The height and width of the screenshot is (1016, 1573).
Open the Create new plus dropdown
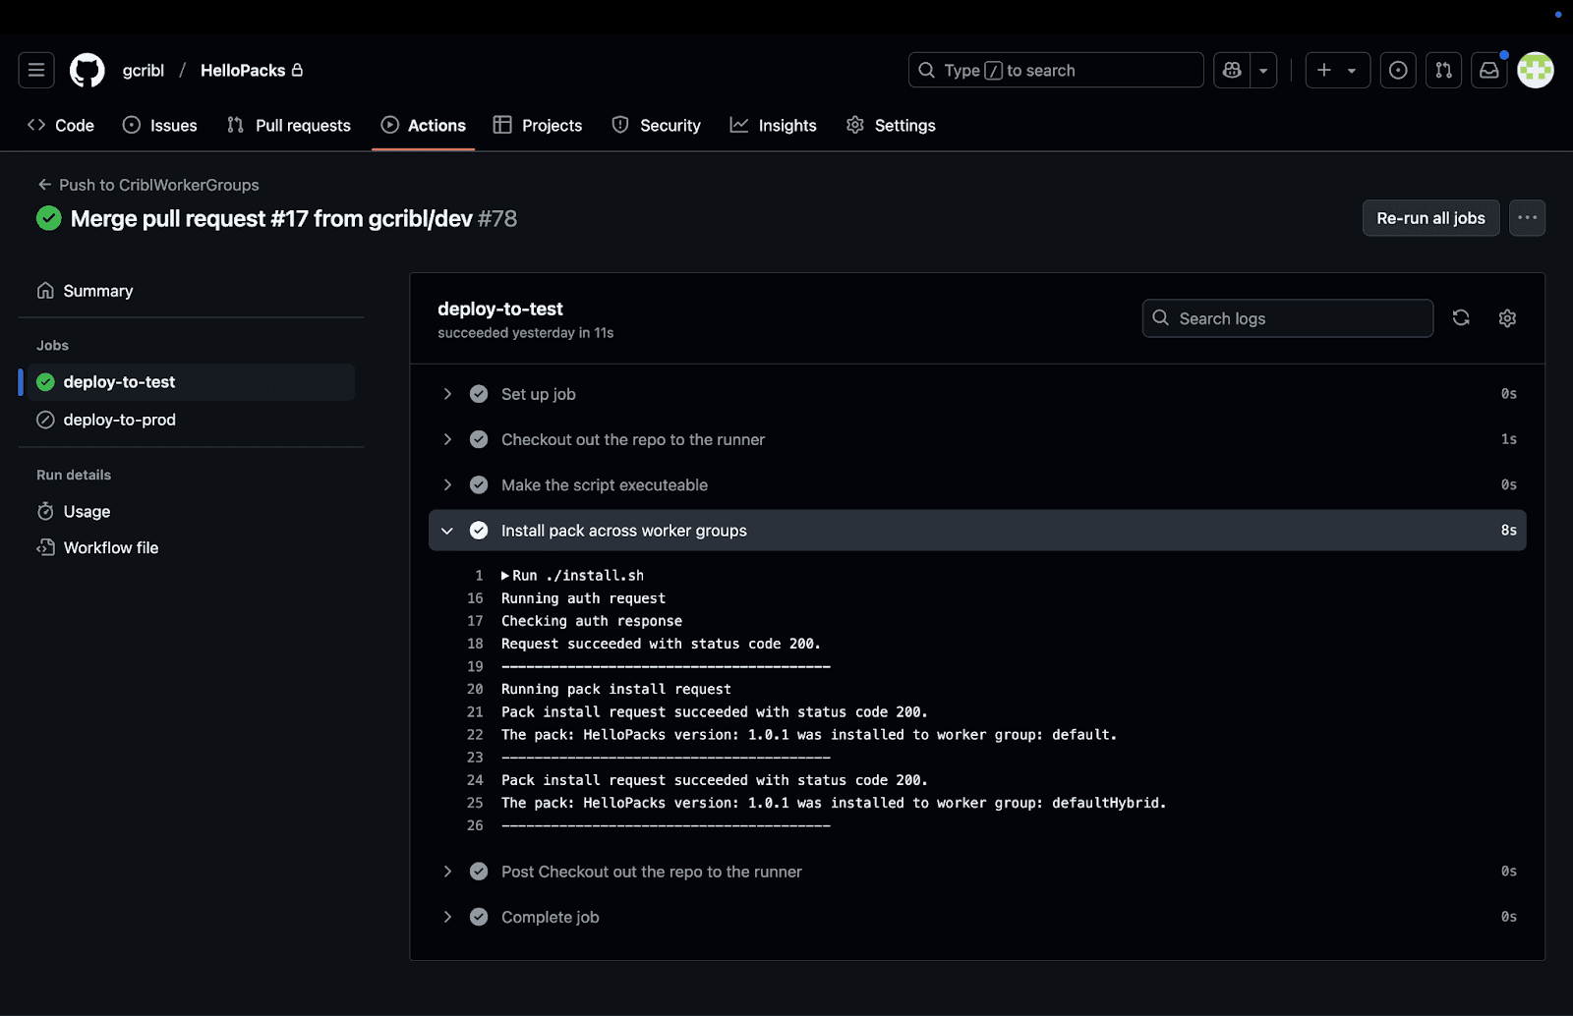(x=1337, y=71)
